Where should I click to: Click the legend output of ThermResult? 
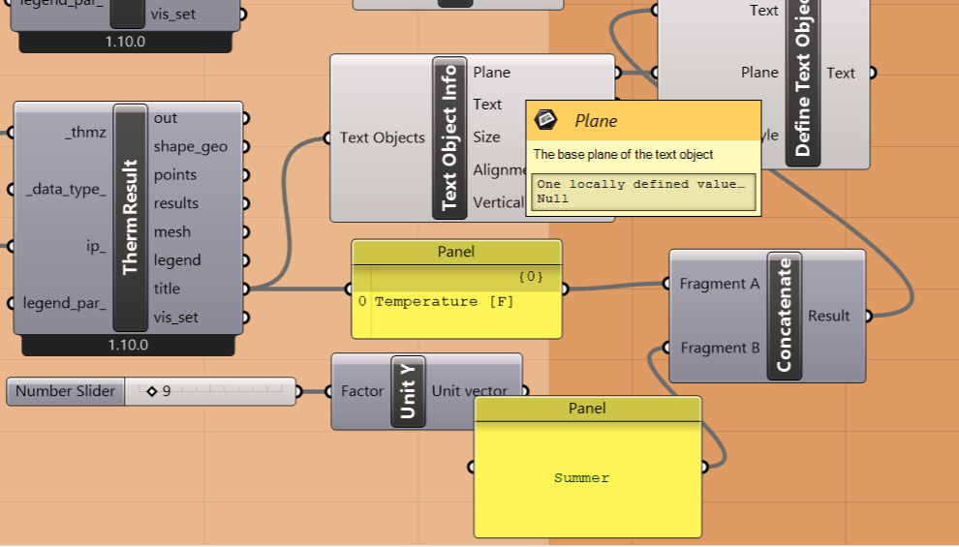pos(177,260)
